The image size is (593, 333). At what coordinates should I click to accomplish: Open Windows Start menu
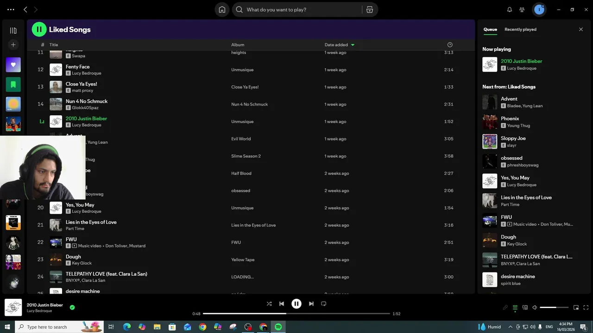[x=7, y=327]
